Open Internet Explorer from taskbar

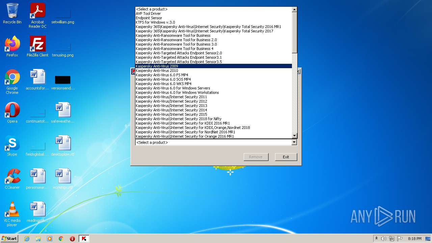27,239
